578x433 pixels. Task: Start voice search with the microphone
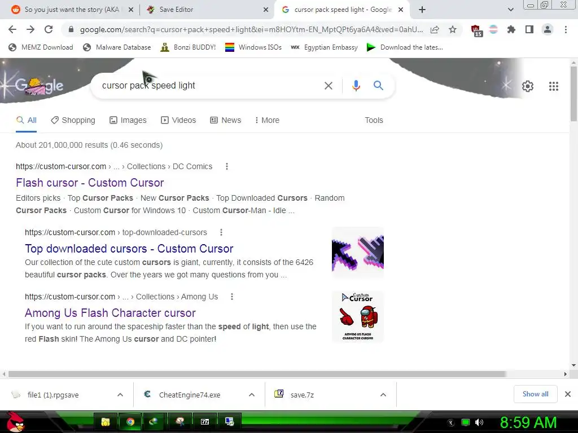tap(356, 86)
